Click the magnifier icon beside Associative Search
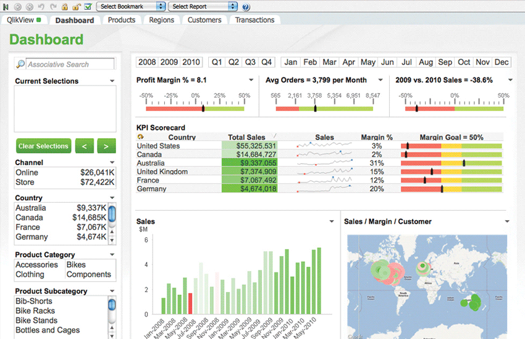 tap(20, 64)
